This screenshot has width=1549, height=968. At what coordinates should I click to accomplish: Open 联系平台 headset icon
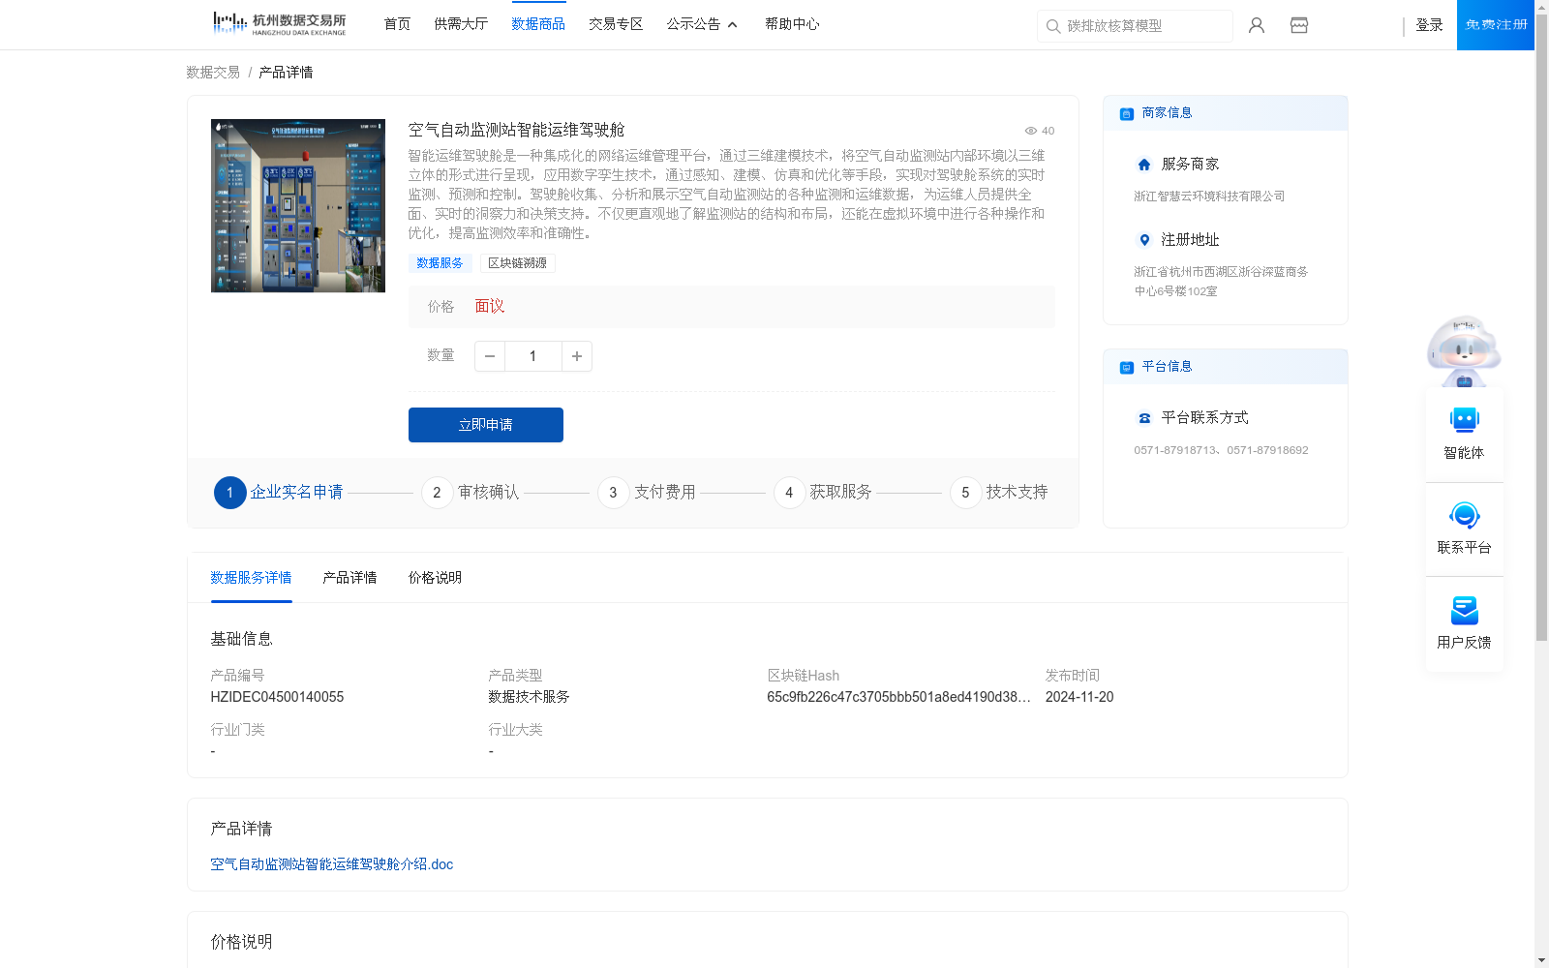coord(1465,515)
